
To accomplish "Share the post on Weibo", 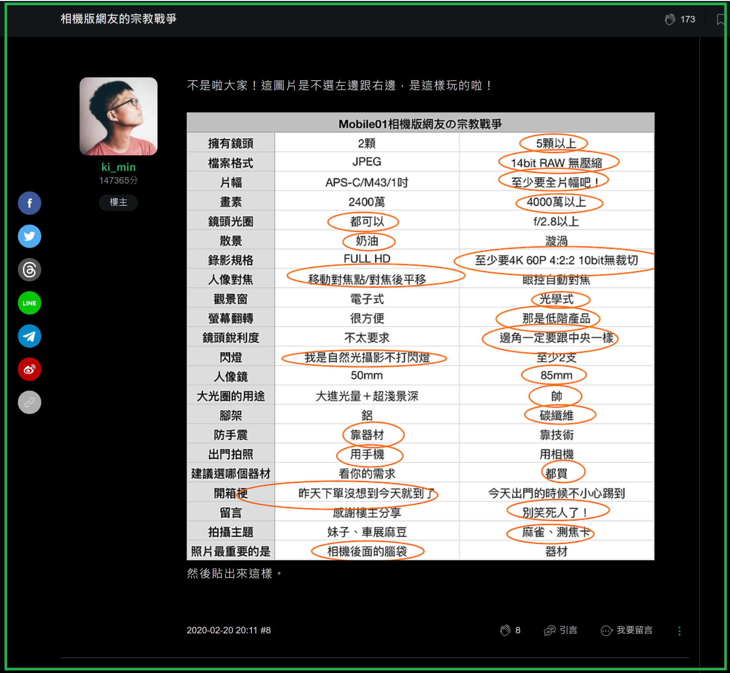I will (x=30, y=369).
